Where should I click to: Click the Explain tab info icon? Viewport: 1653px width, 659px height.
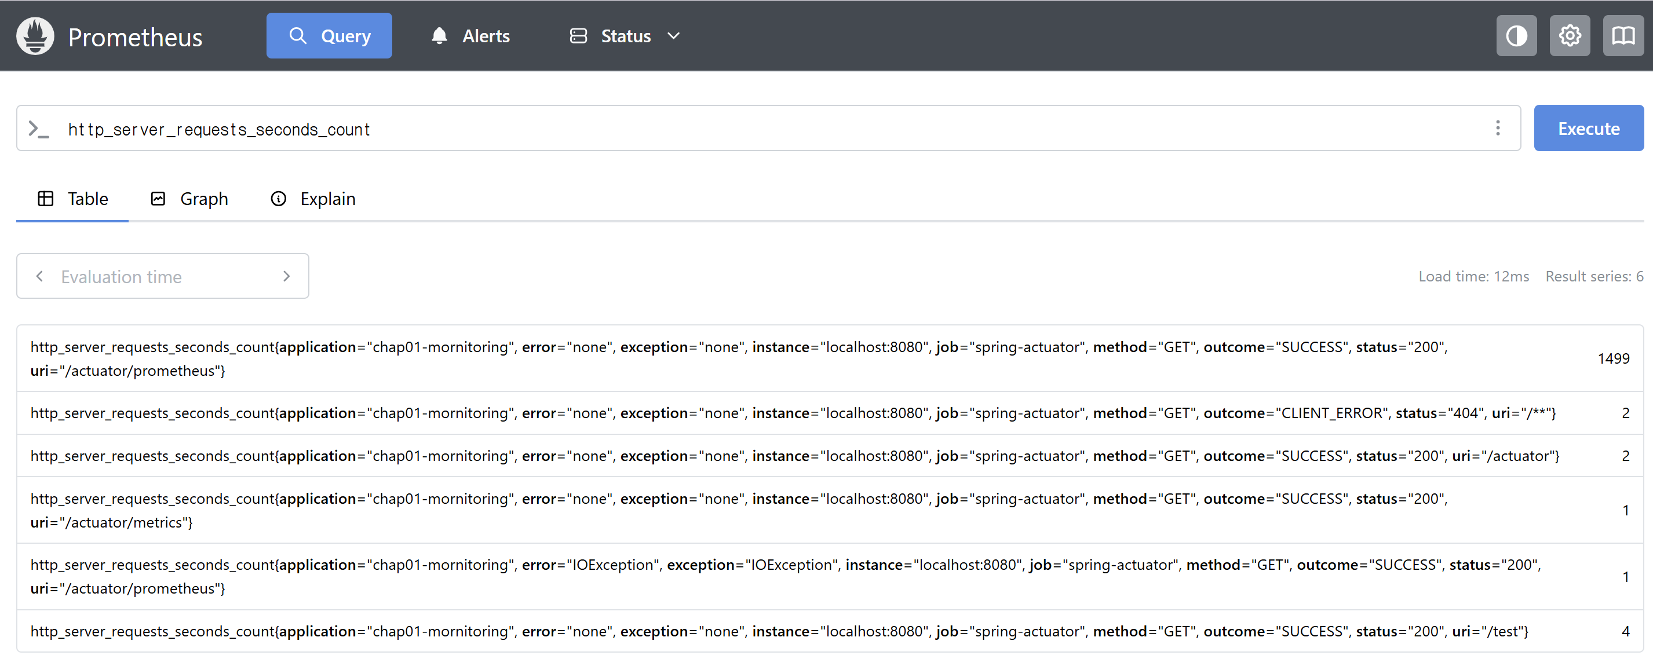[x=279, y=199]
